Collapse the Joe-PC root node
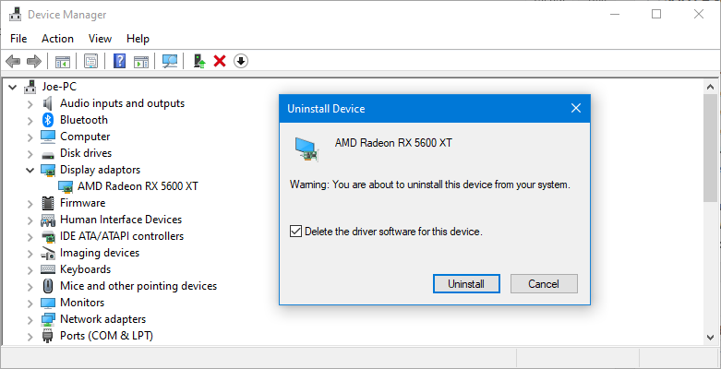The image size is (721, 369). tap(12, 87)
